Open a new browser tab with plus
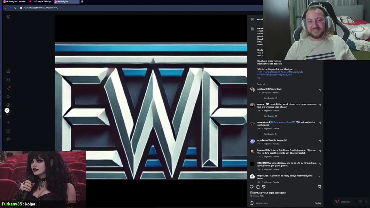 pos(82,1)
